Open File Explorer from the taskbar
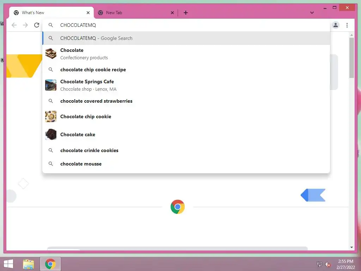 tap(28, 264)
